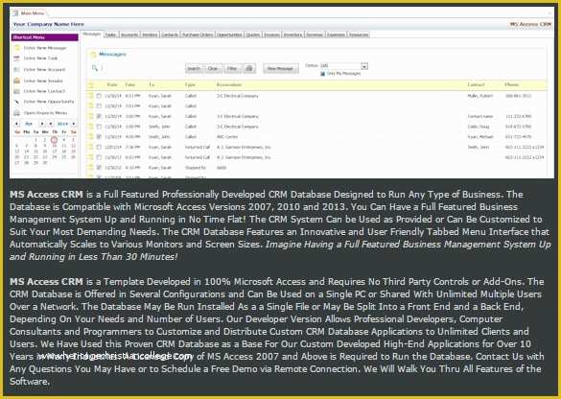
Task: Click the Enter New Vendor shortcut link
Action: click(43, 81)
